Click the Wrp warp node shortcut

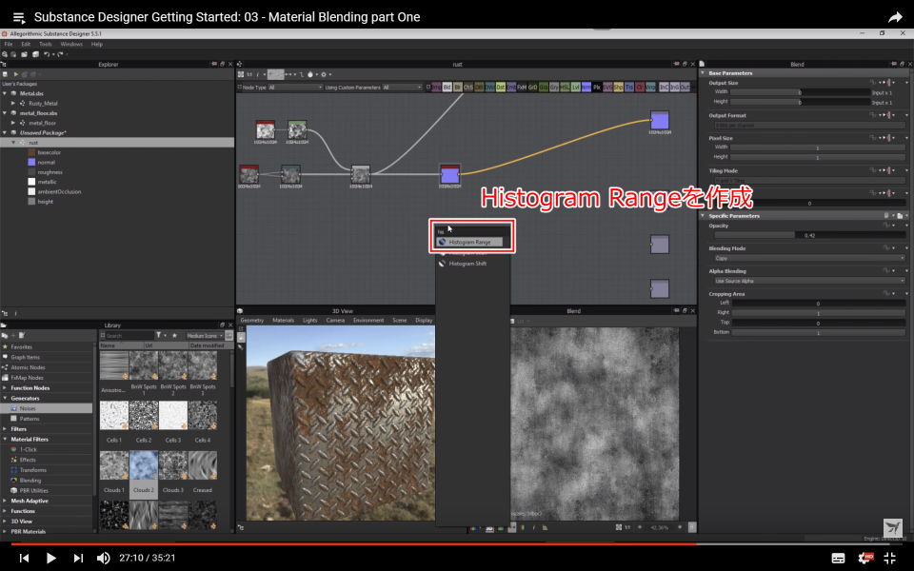[650, 88]
